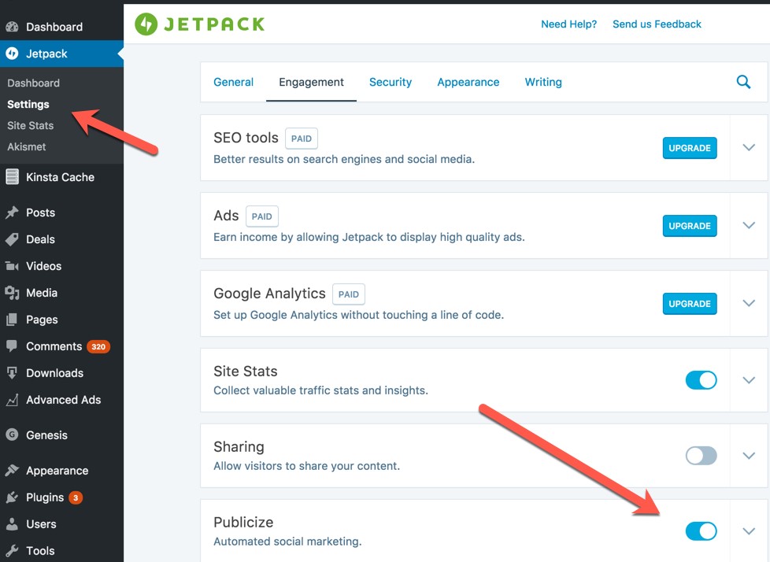Screen dimensions: 770x562
Task: Click Upgrade button for Ads
Action: click(x=690, y=226)
